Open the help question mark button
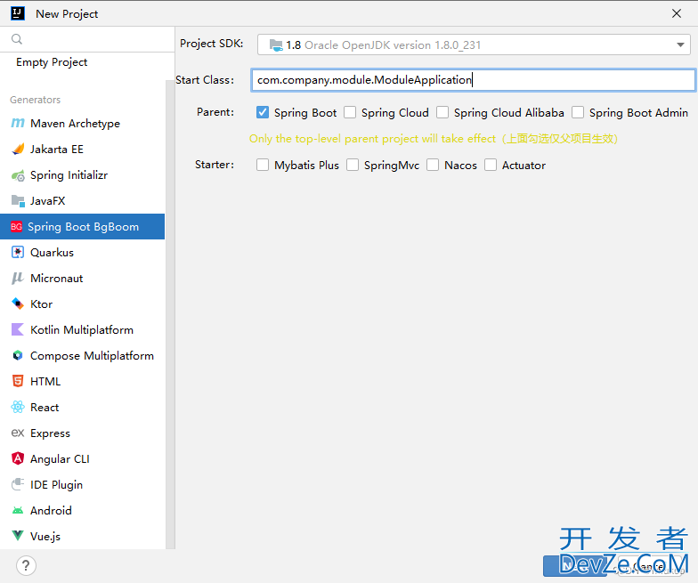This screenshot has height=583, width=698. coord(26,565)
